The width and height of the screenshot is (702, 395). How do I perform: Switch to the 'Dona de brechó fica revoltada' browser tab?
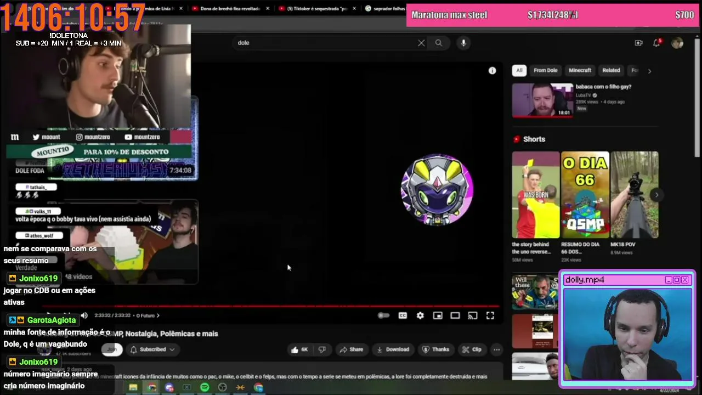(230, 8)
